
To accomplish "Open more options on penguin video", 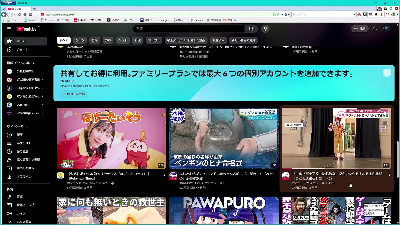I will (x=277, y=174).
